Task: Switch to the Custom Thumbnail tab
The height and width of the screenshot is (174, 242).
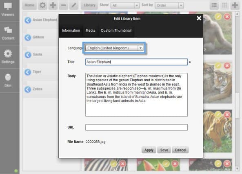Action: point(116,30)
